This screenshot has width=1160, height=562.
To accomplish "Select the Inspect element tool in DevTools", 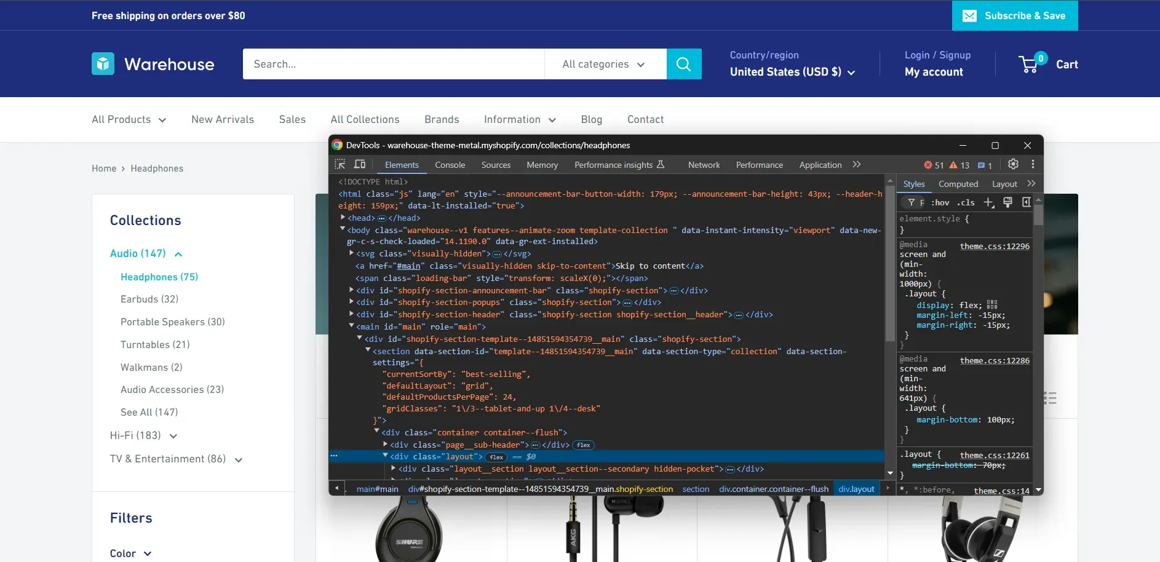I will pos(340,165).
